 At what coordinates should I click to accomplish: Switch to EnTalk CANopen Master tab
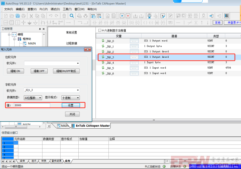91,126
